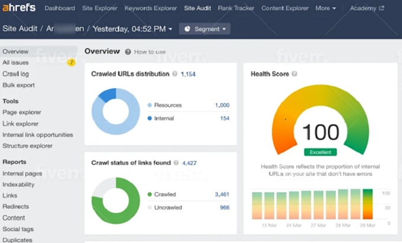The image size is (402, 243).
Task: Click Resources count 1,000
Action: point(222,105)
